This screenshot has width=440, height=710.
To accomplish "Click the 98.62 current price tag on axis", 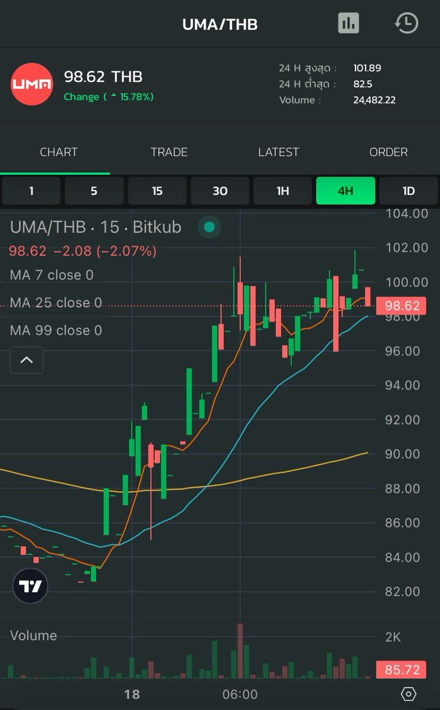I will (x=402, y=306).
